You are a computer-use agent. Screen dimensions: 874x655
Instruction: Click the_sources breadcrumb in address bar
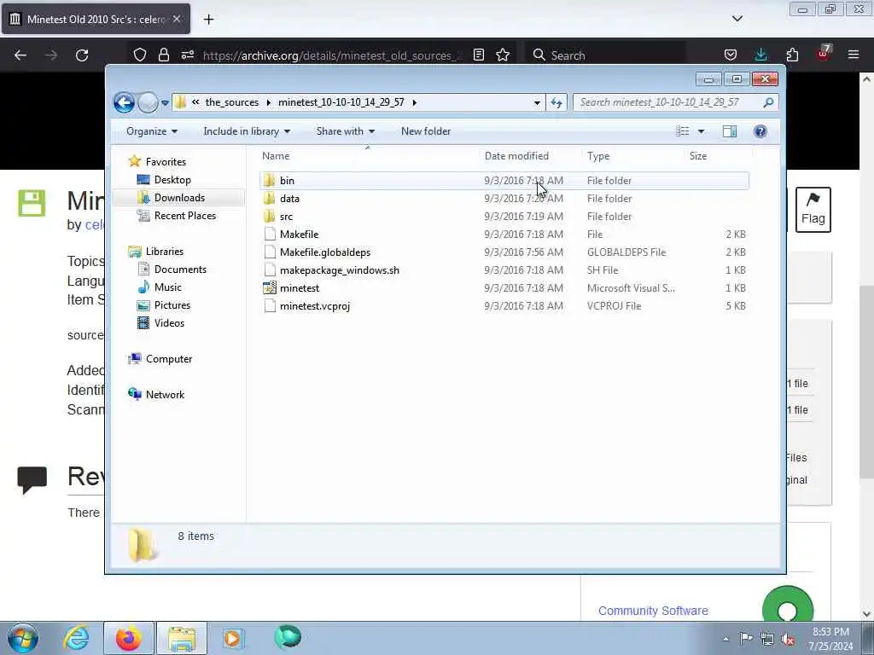coord(232,102)
